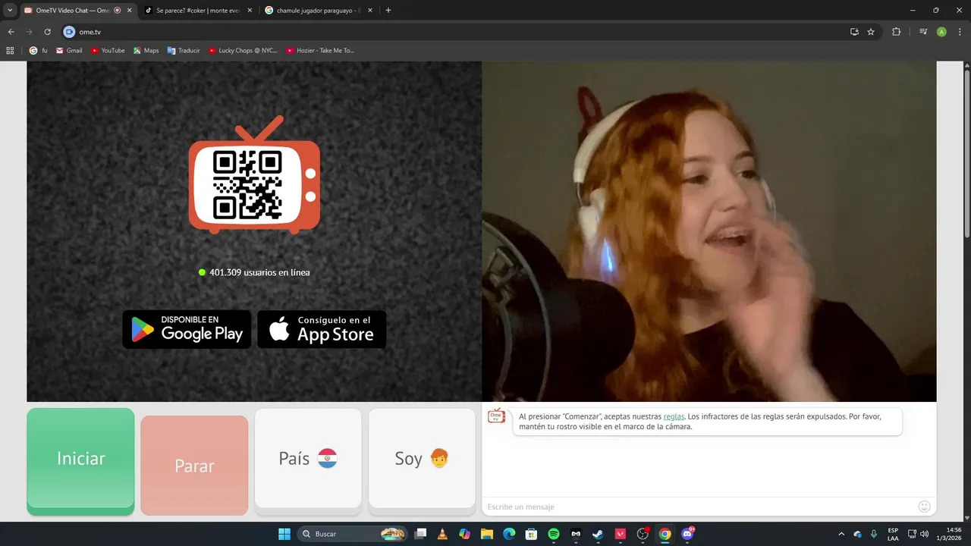The width and height of the screenshot is (971, 546).
Task: Click the microphone tray icon
Action: (875, 534)
